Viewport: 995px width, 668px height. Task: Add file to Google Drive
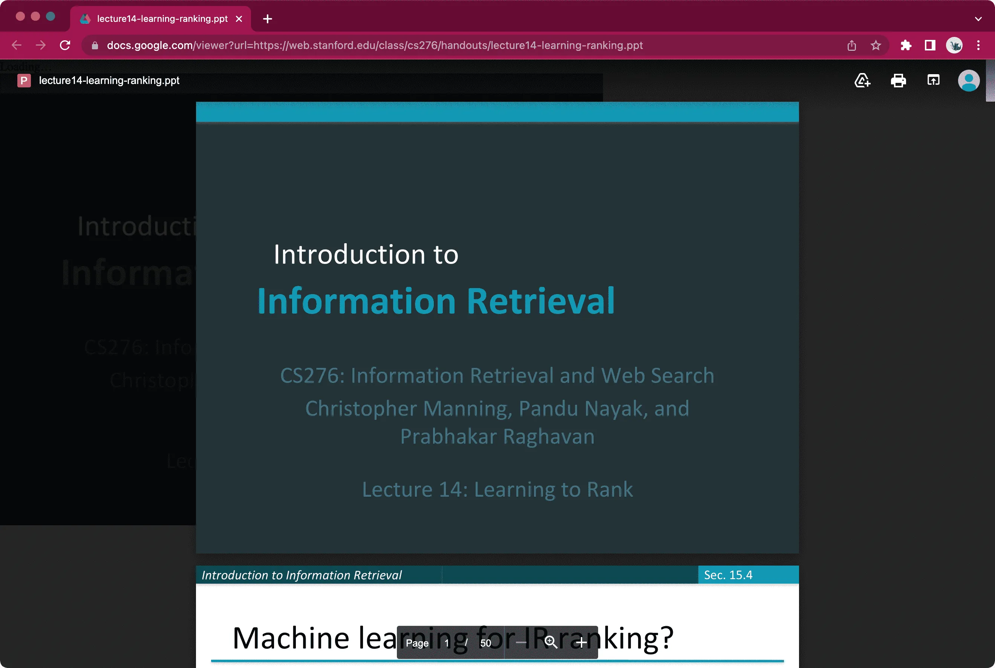[862, 81]
